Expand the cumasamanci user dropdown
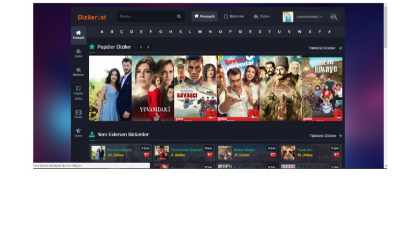Viewport: 414px width, 233px height. pos(309,17)
